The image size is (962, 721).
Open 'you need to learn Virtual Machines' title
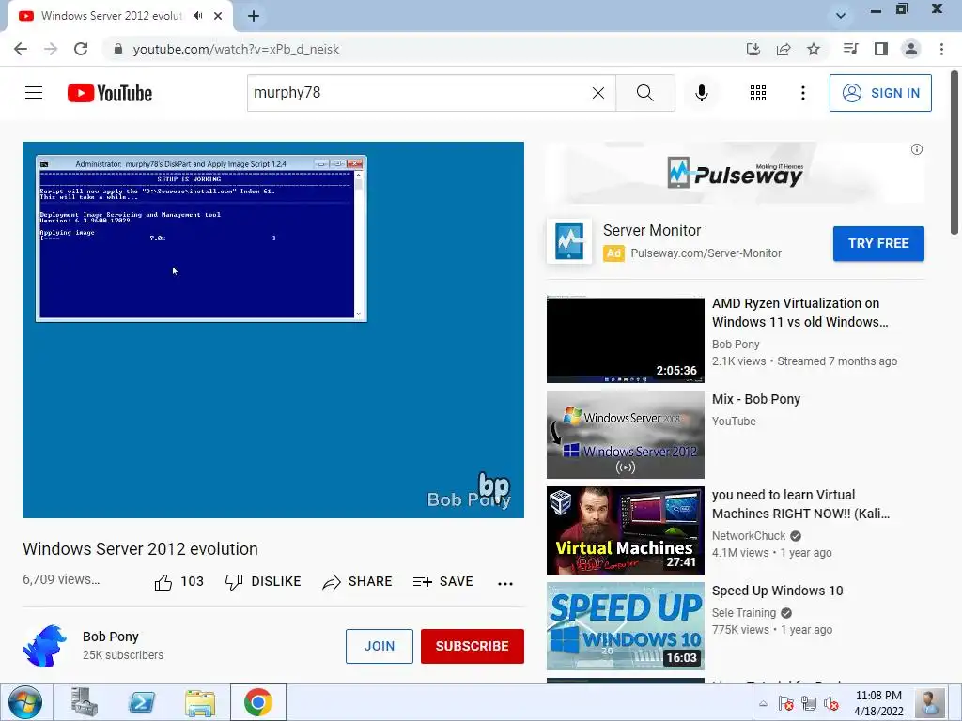(x=800, y=504)
